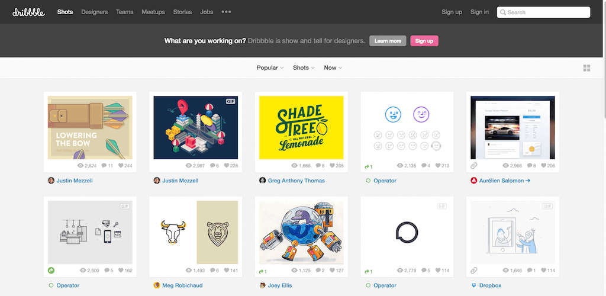The height and width of the screenshot is (296, 606).
Task: Open Meg Robichaud's profile link
Action: tap(182, 285)
